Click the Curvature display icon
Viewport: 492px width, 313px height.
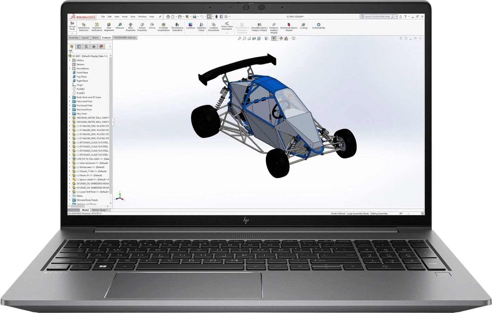point(190,26)
